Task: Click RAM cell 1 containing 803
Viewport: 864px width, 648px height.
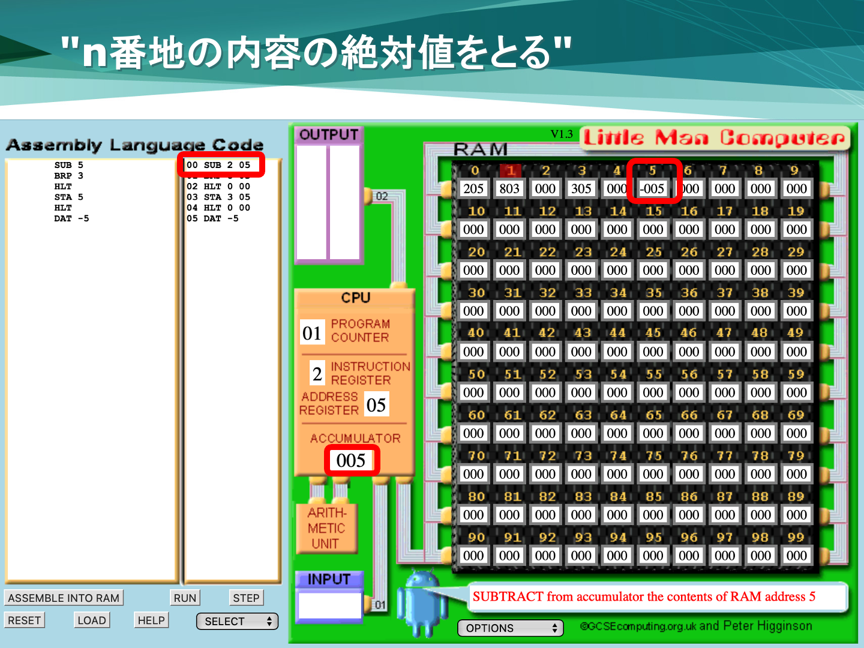Action: [509, 188]
